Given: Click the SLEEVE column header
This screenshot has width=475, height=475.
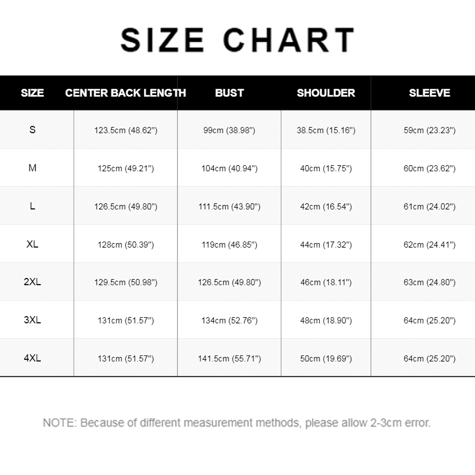Looking at the screenshot, I should click(x=429, y=93).
